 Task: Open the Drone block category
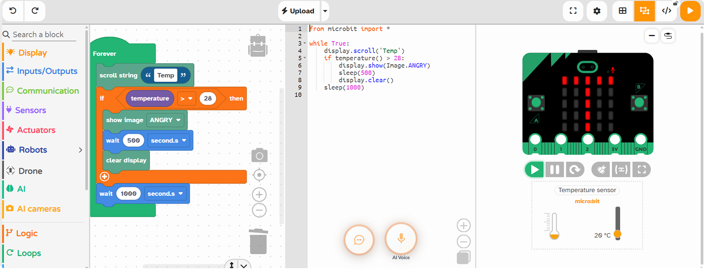(x=30, y=171)
